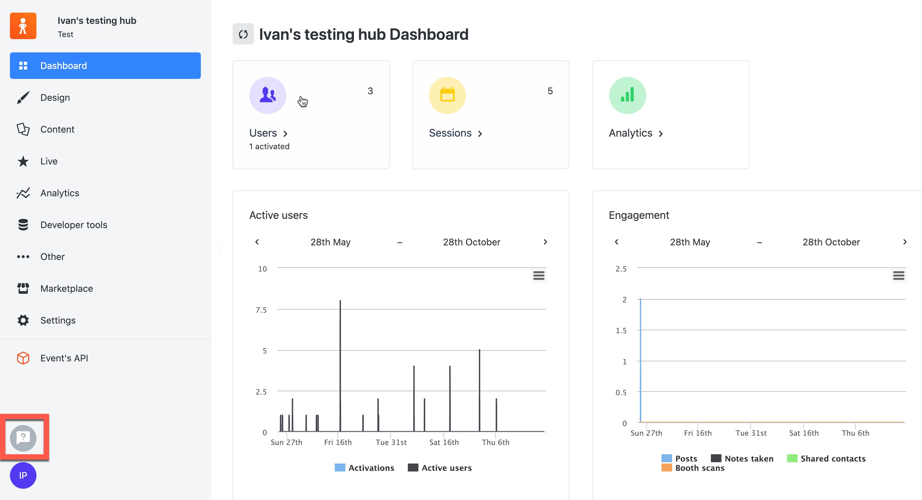Go to previous Active users date range
This screenshot has height=500, width=922.
click(x=257, y=242)
